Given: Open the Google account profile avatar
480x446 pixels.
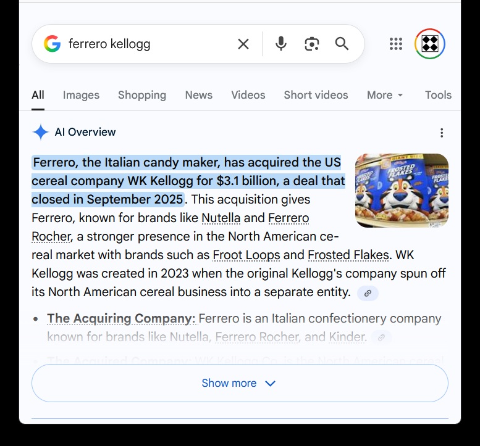Looking at the screenshot, I should [430, 44].
